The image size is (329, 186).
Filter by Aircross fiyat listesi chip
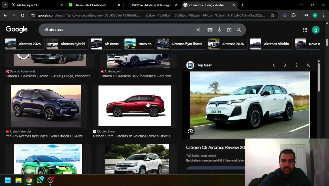181,44
